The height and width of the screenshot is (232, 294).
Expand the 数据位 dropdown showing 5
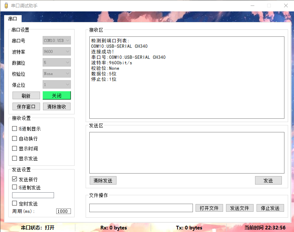[57, 63]
